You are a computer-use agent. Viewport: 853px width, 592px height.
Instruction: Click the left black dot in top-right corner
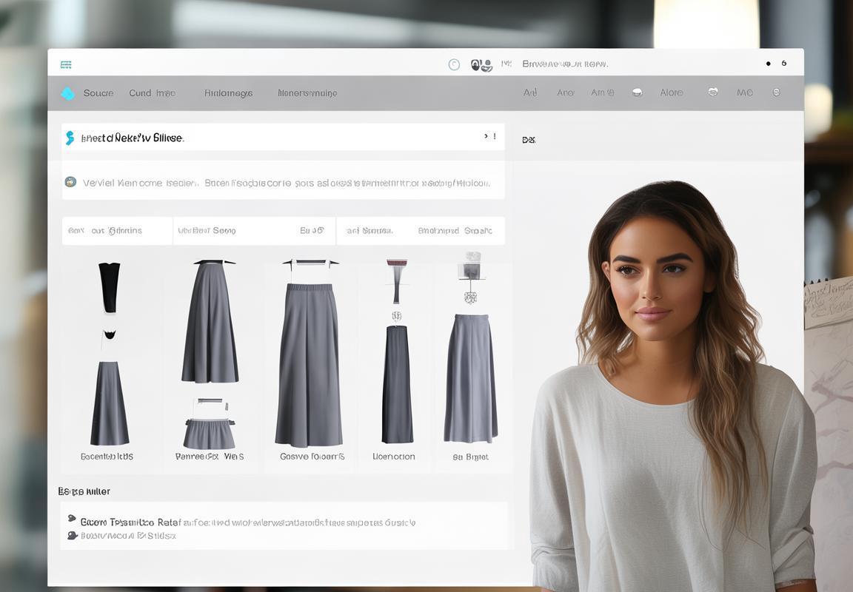(768, 64)
